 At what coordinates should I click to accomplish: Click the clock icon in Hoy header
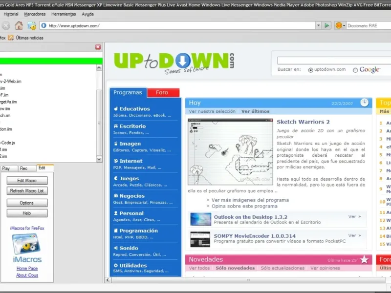pos(364,103)
